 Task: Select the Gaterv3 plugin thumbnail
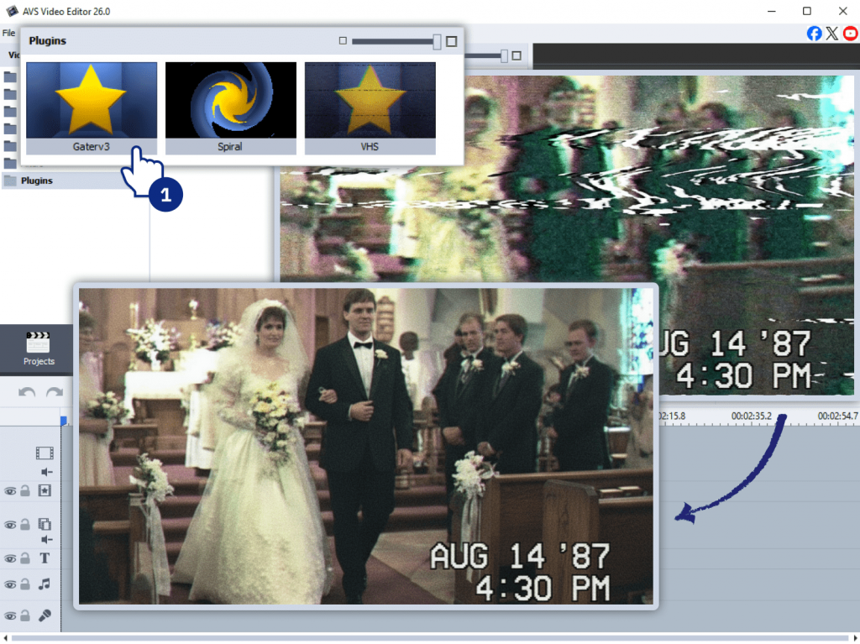click(x=92, y=107)
